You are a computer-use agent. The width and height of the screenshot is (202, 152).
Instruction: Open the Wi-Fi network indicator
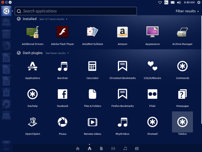[x=160, y=3]
